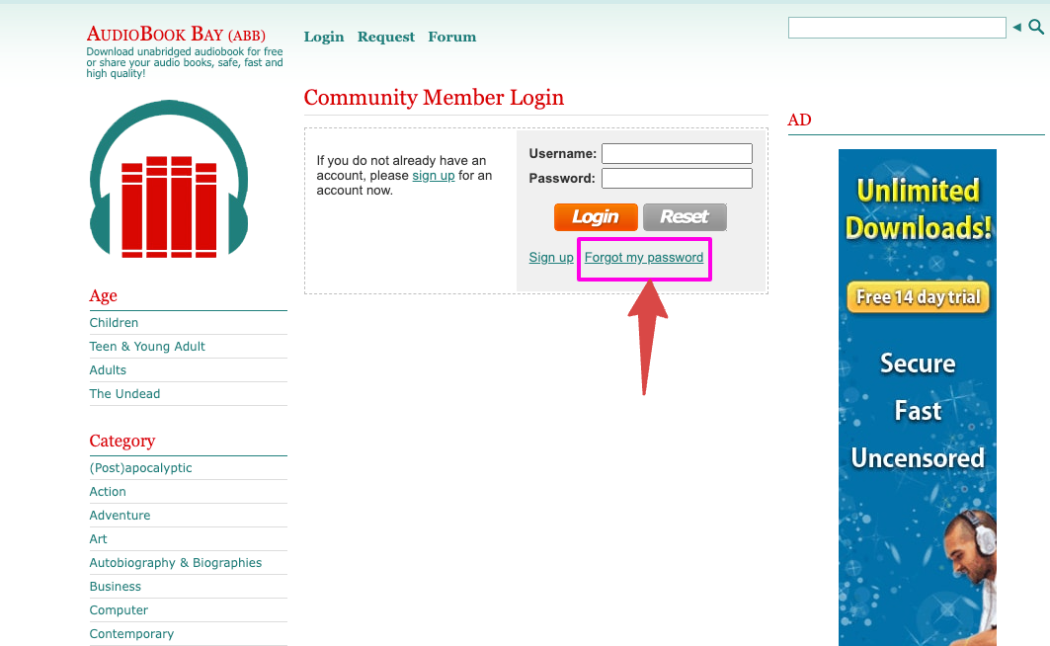Viewport: 1050px width, 646px height.
Task: Click into the Password field
Action: tap(677, 178)
